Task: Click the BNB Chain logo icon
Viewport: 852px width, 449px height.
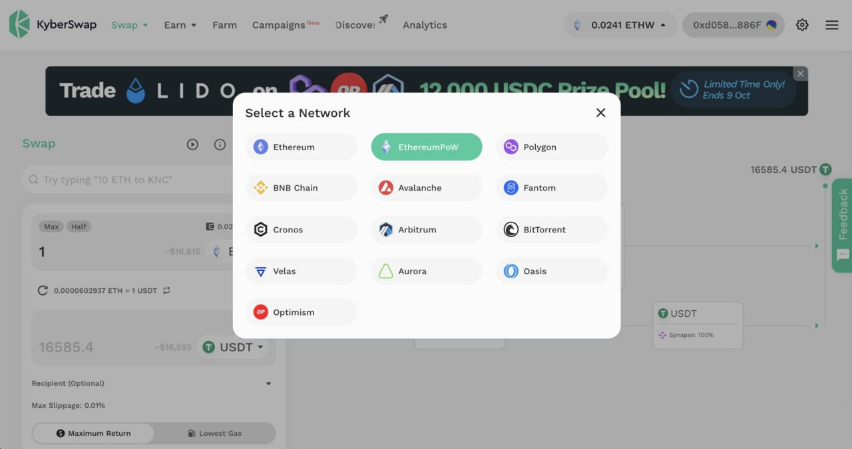Action: 261,188
